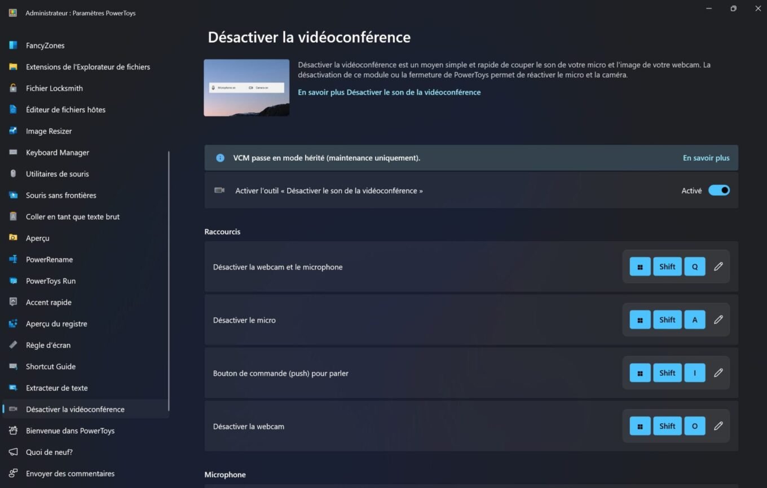Click the FancyZones sidebar icon
The height and width of the screenshot is (488, 767).
point(13,45)
